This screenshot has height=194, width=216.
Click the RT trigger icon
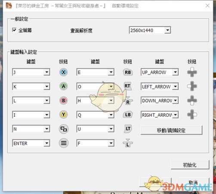pos(128,86)
